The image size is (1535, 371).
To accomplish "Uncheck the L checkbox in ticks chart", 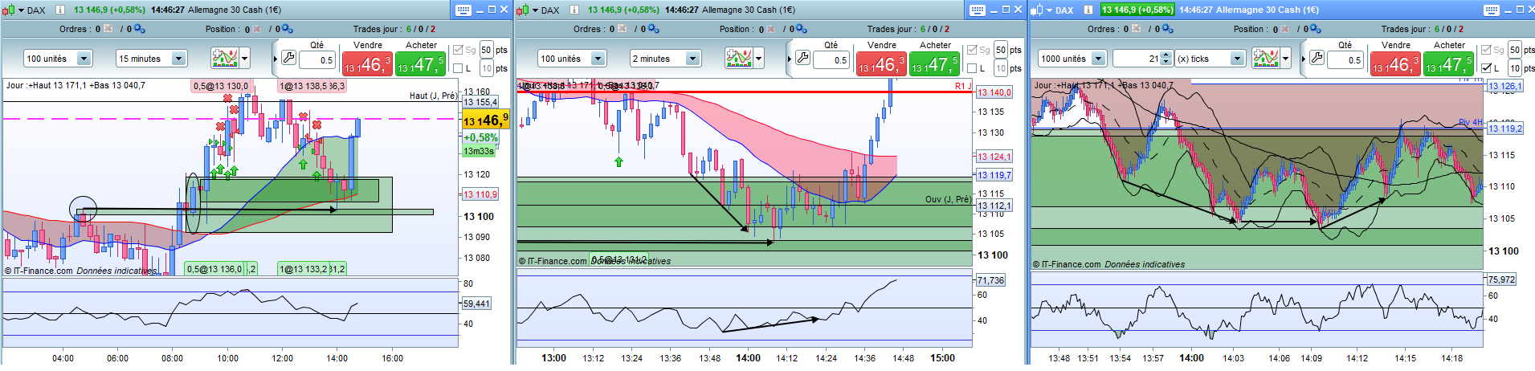I will pyautogui.click(x=1486, y=68).
